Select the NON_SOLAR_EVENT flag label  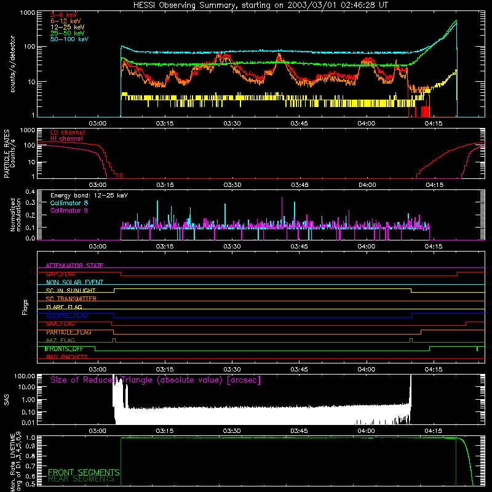point(74,282)
